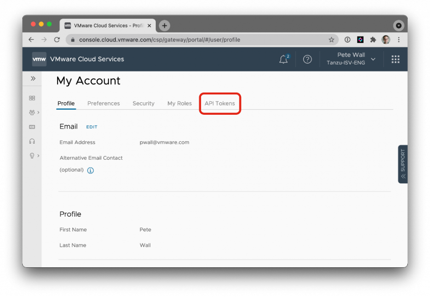This screenshot has height=297, width=430.
Task: Switch to the Security tab
Action: (144, 103)
